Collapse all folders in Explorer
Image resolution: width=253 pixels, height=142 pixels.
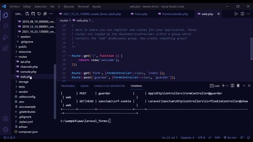(45, 14)
